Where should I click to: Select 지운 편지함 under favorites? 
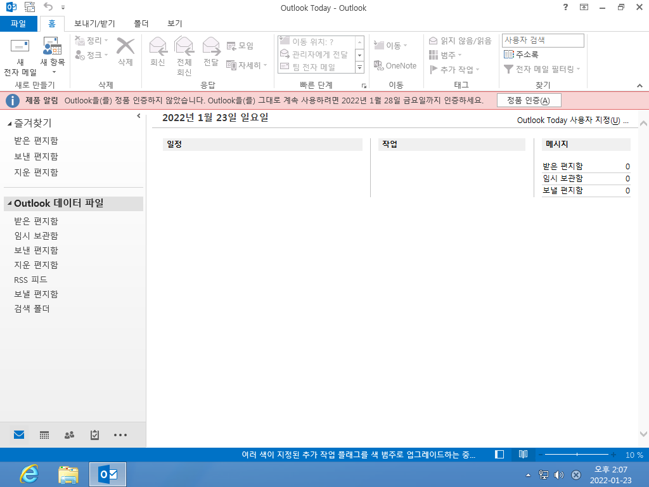click(36, 172)
